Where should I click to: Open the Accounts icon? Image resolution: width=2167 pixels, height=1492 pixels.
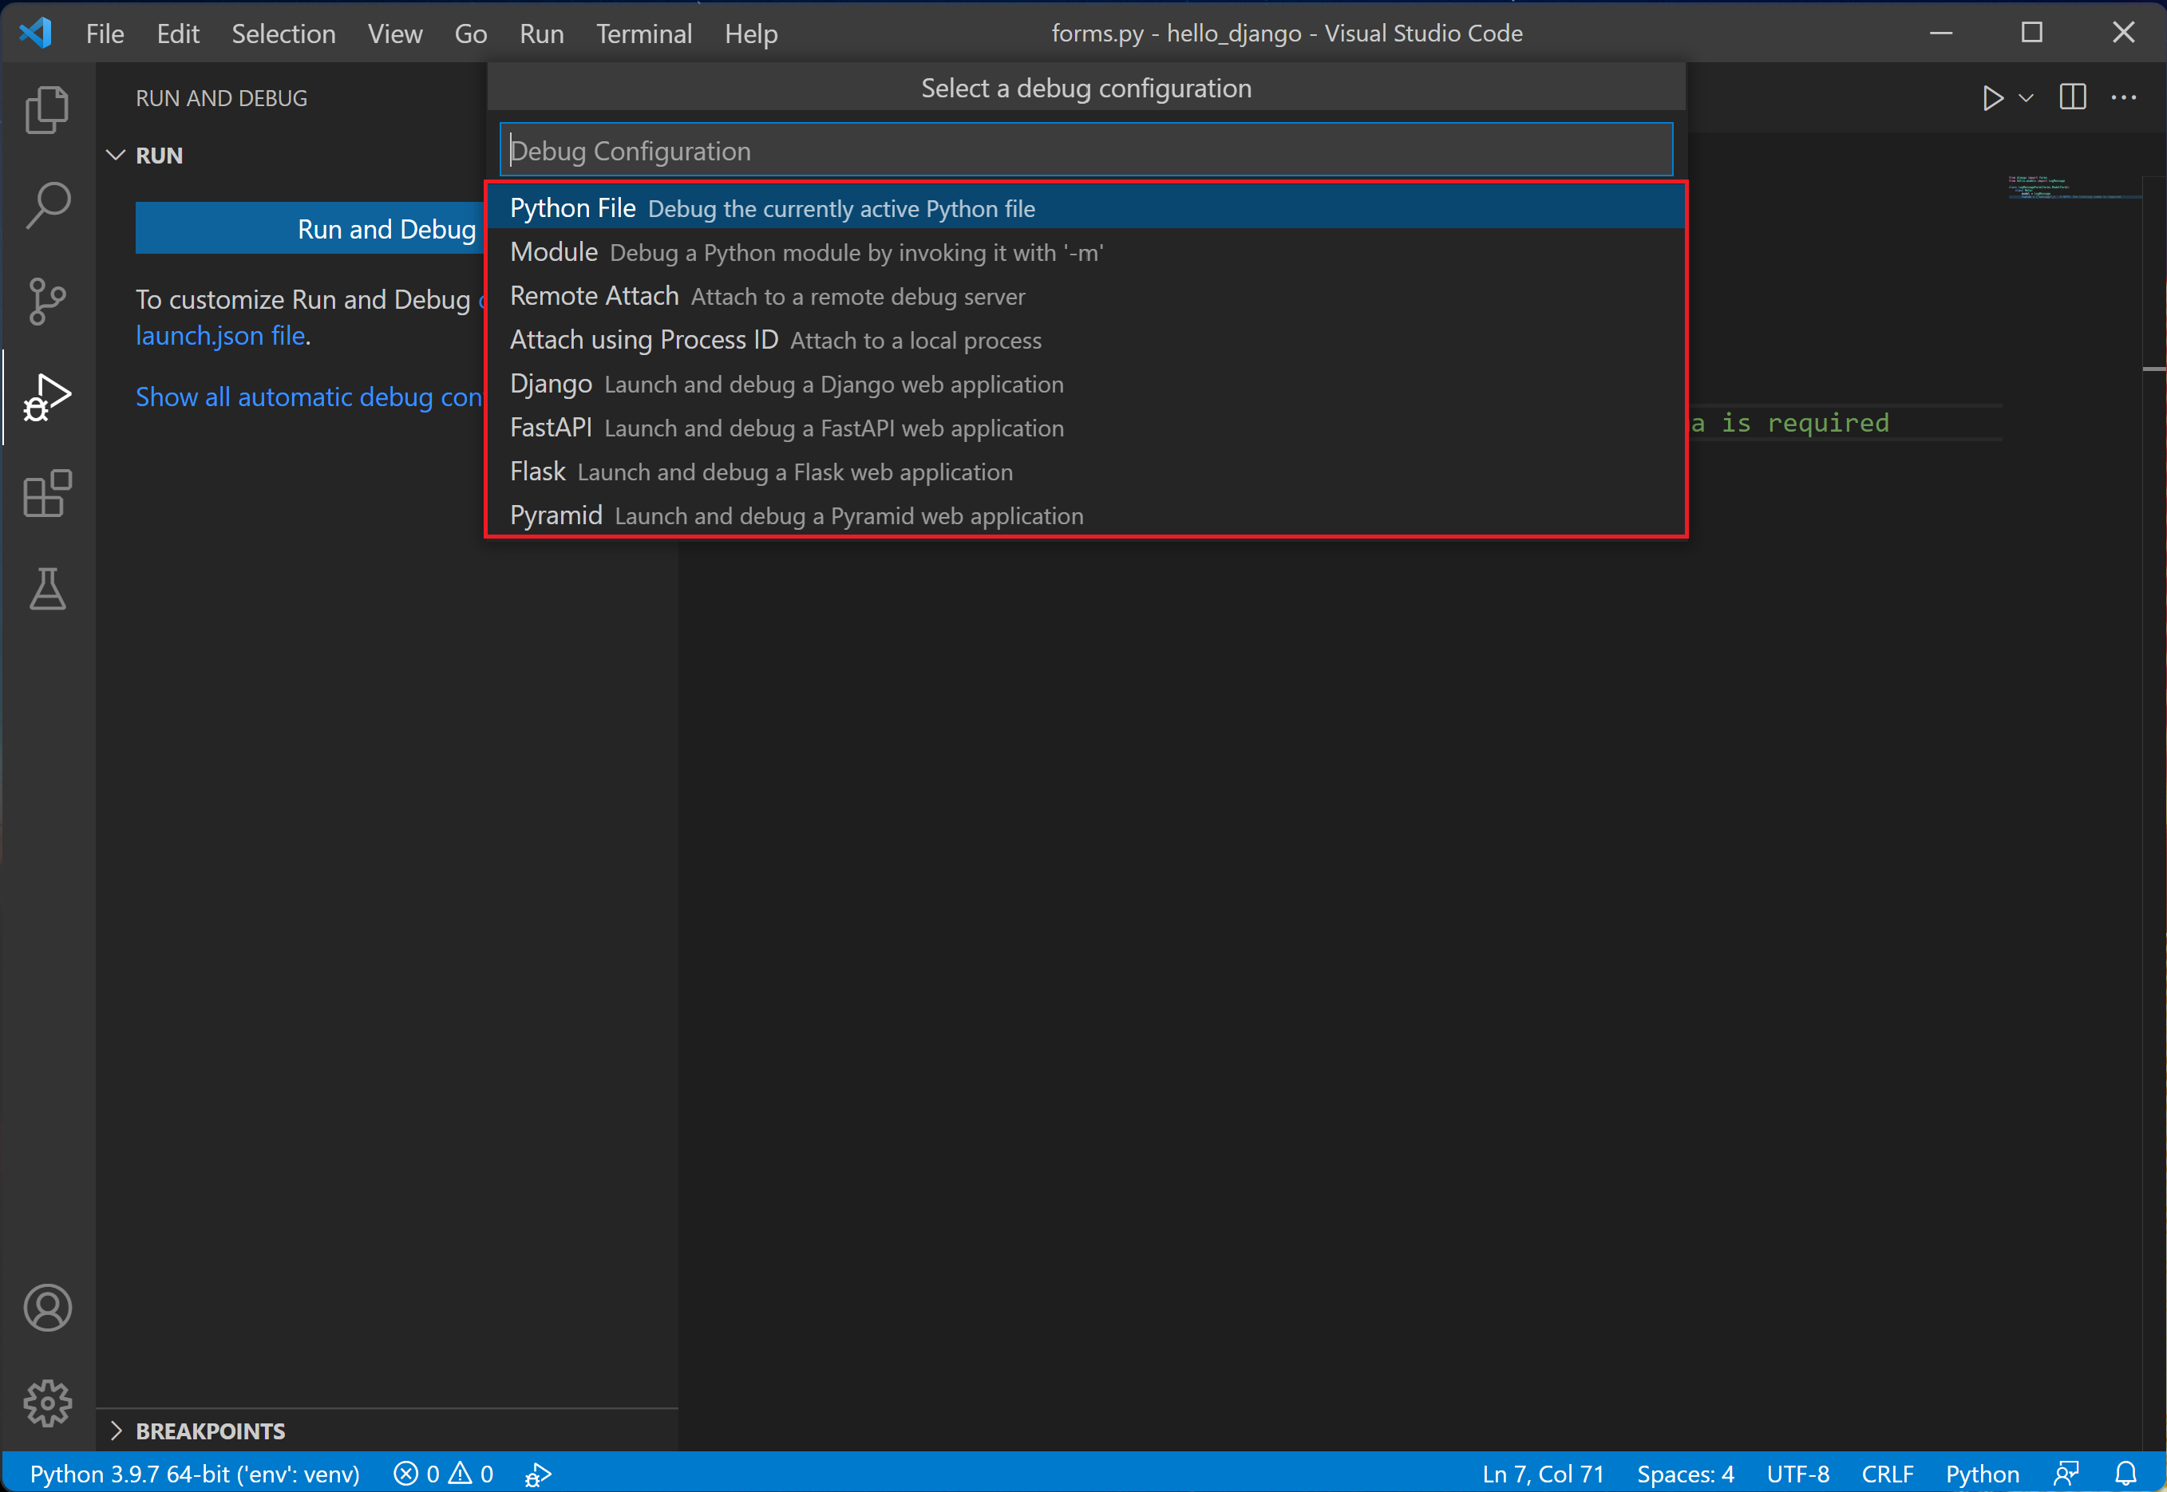tap(47, 1308)
